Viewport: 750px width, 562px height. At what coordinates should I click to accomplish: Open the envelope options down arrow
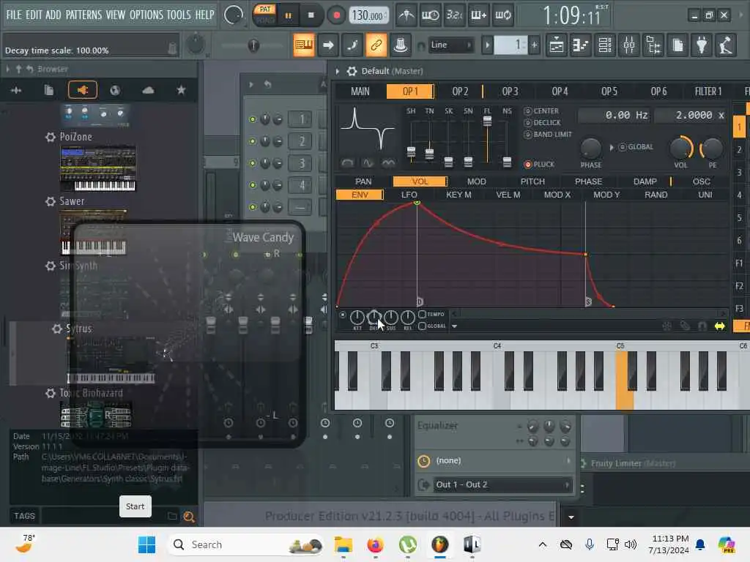tap(454, 326)
